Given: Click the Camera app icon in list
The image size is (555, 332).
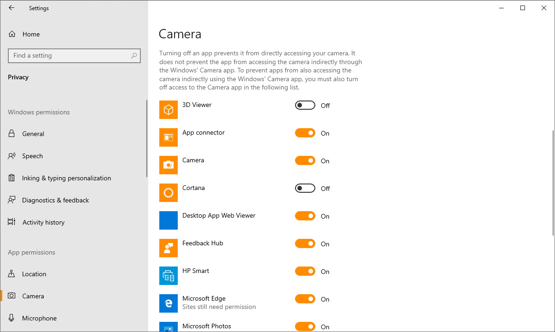Looking at the screenshot, I should click(x=169, y=165).
